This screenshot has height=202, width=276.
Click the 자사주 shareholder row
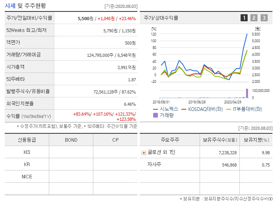point(206,164)
